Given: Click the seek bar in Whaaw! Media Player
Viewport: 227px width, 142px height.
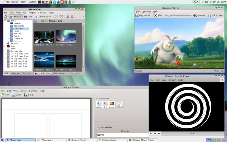Looking at the screenshot, I should pos(192,133).
